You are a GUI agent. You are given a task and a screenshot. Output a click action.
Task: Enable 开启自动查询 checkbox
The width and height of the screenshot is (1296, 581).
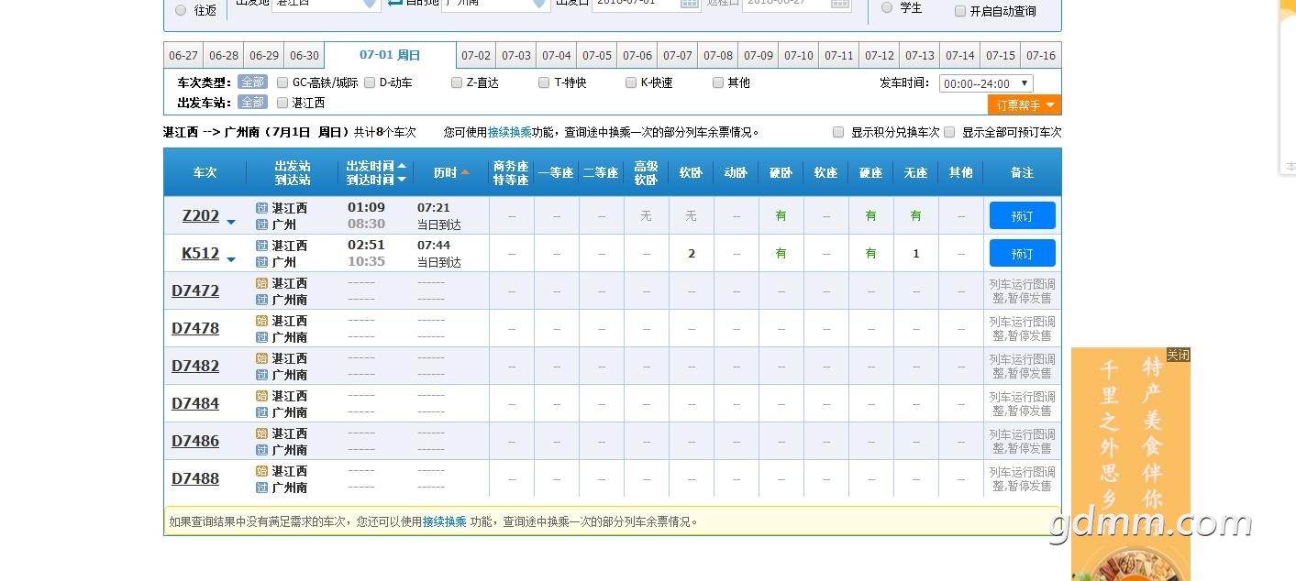point(960,11)
